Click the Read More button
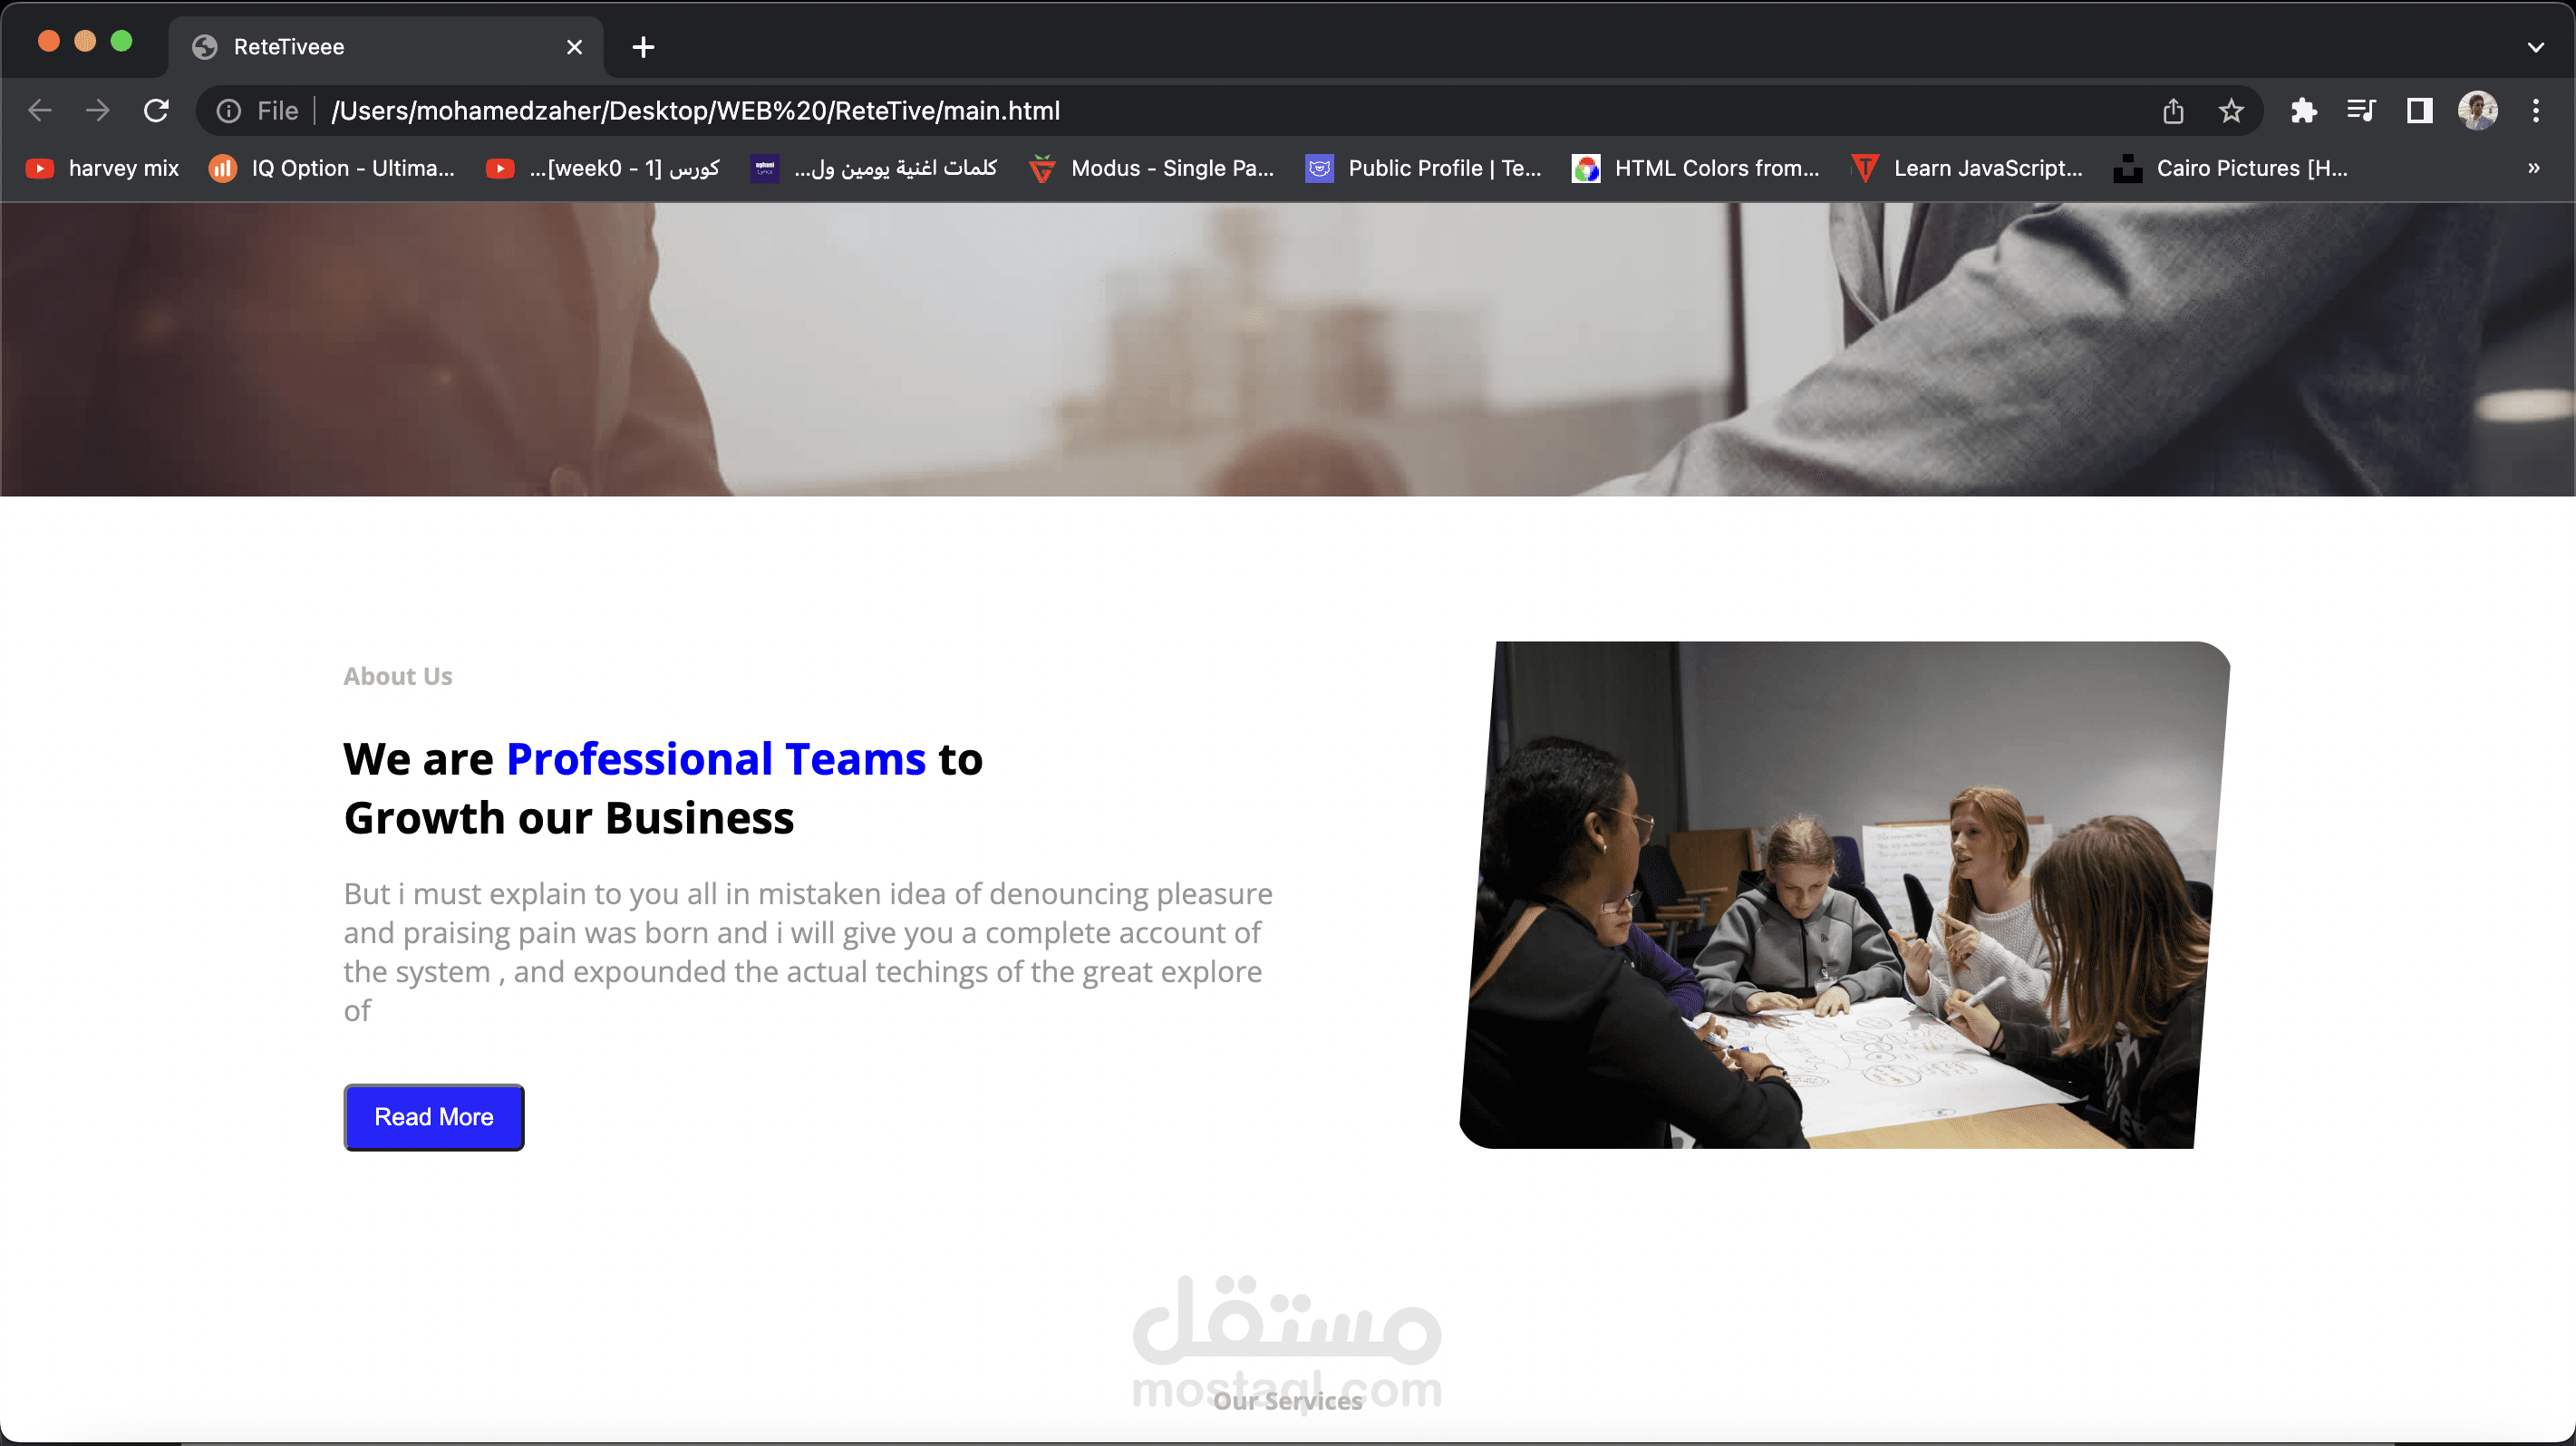The height and width of the screenshot is (1446, 2576). click(433, 1116)
